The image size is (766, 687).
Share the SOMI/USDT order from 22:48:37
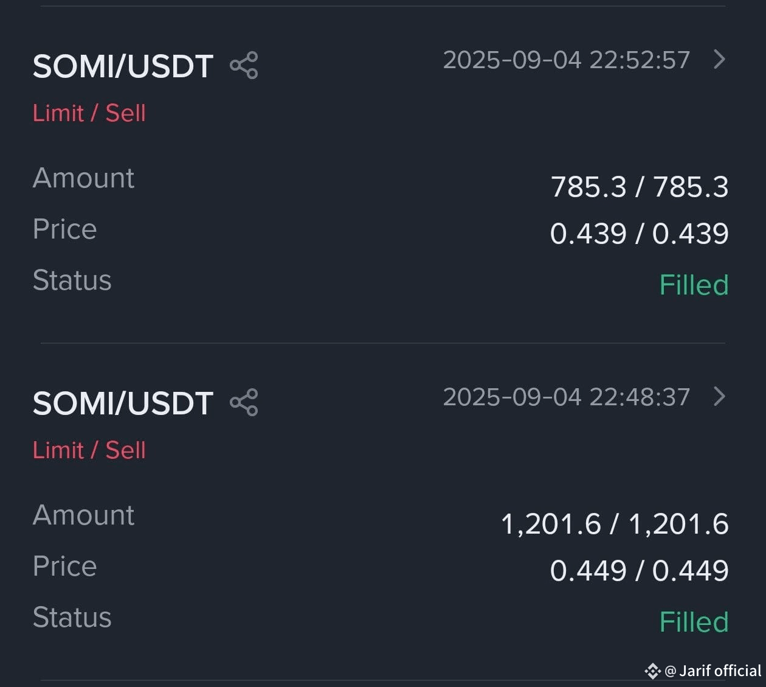click(244, 403)
